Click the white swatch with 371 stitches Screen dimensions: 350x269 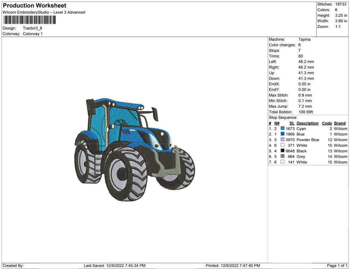point(282,145)
